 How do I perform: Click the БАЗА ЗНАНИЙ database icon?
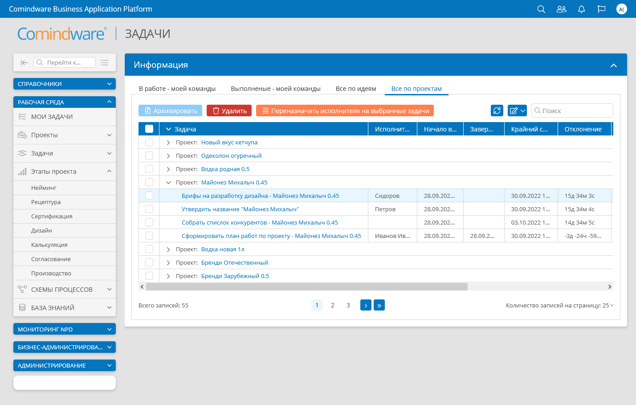22,307
